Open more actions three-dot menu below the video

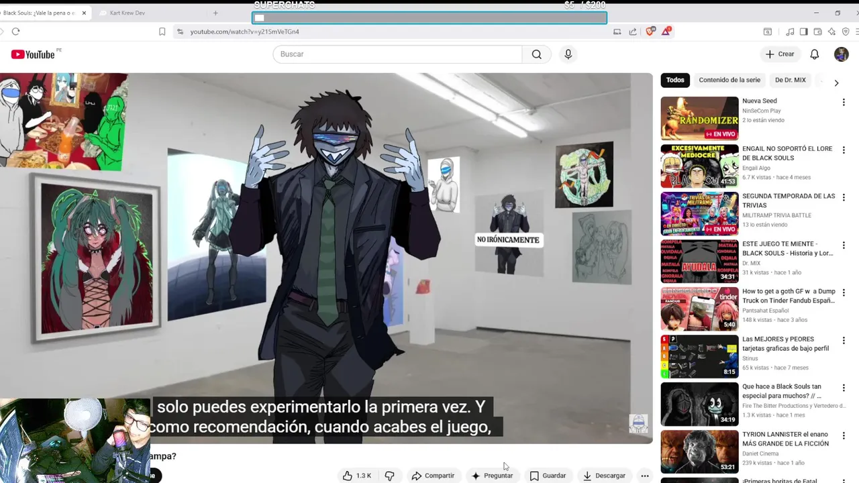(x=644, y=476)
